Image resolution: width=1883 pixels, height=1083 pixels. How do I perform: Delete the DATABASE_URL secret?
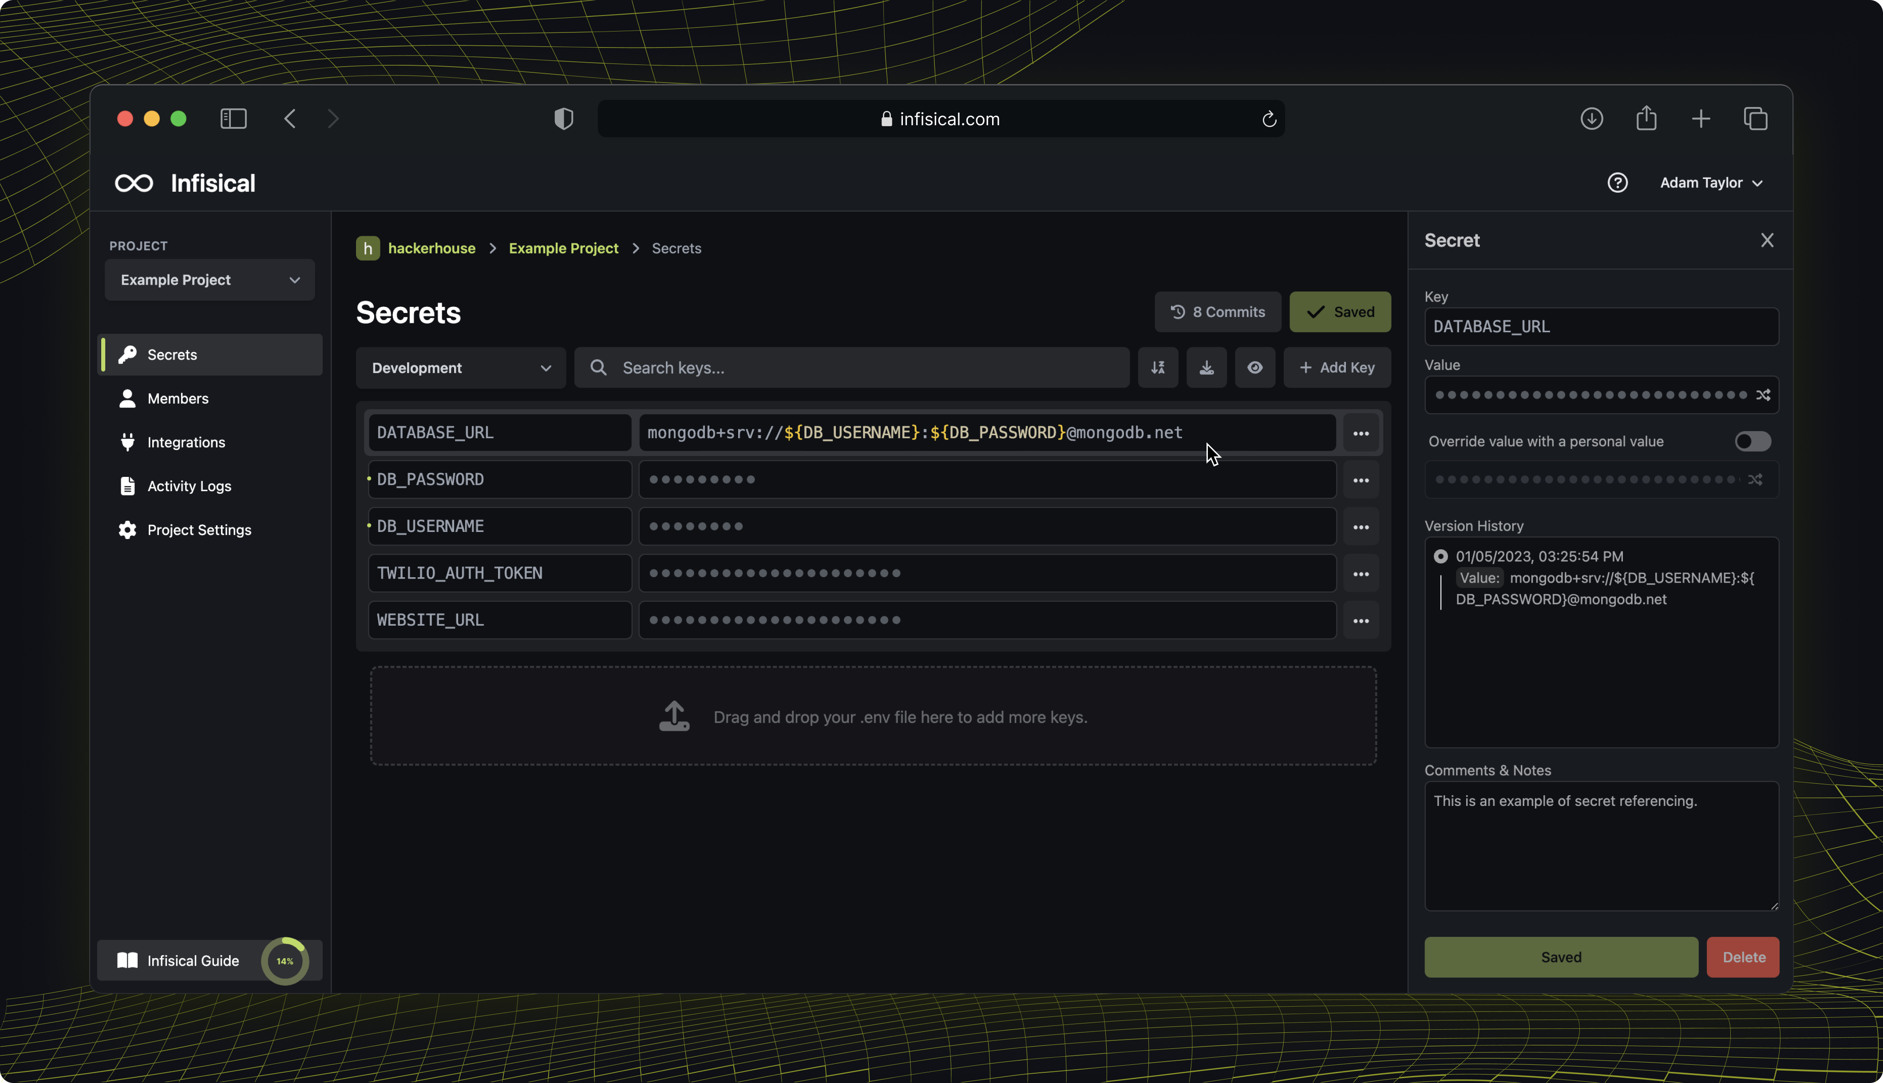[1742, 957]
